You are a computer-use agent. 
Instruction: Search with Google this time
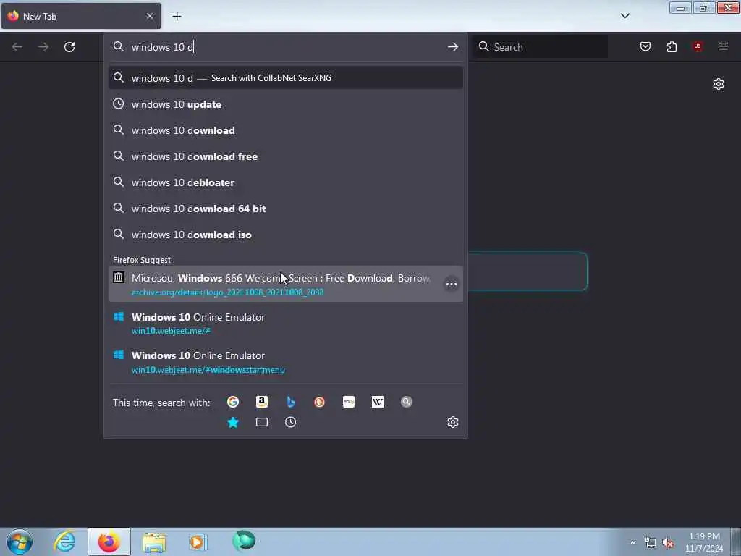tap(233, 402)
